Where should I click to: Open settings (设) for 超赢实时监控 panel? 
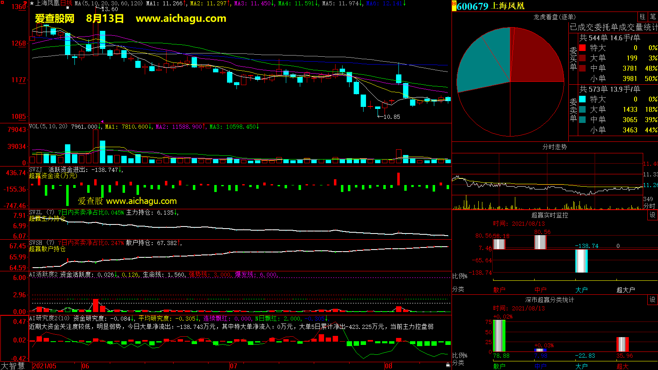(x=653, y=215)
